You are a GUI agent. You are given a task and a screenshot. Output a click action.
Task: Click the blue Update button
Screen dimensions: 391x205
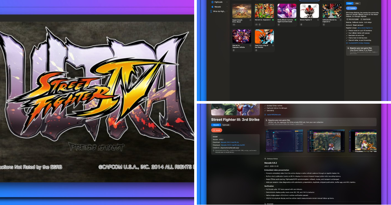[x=351, y=8]
